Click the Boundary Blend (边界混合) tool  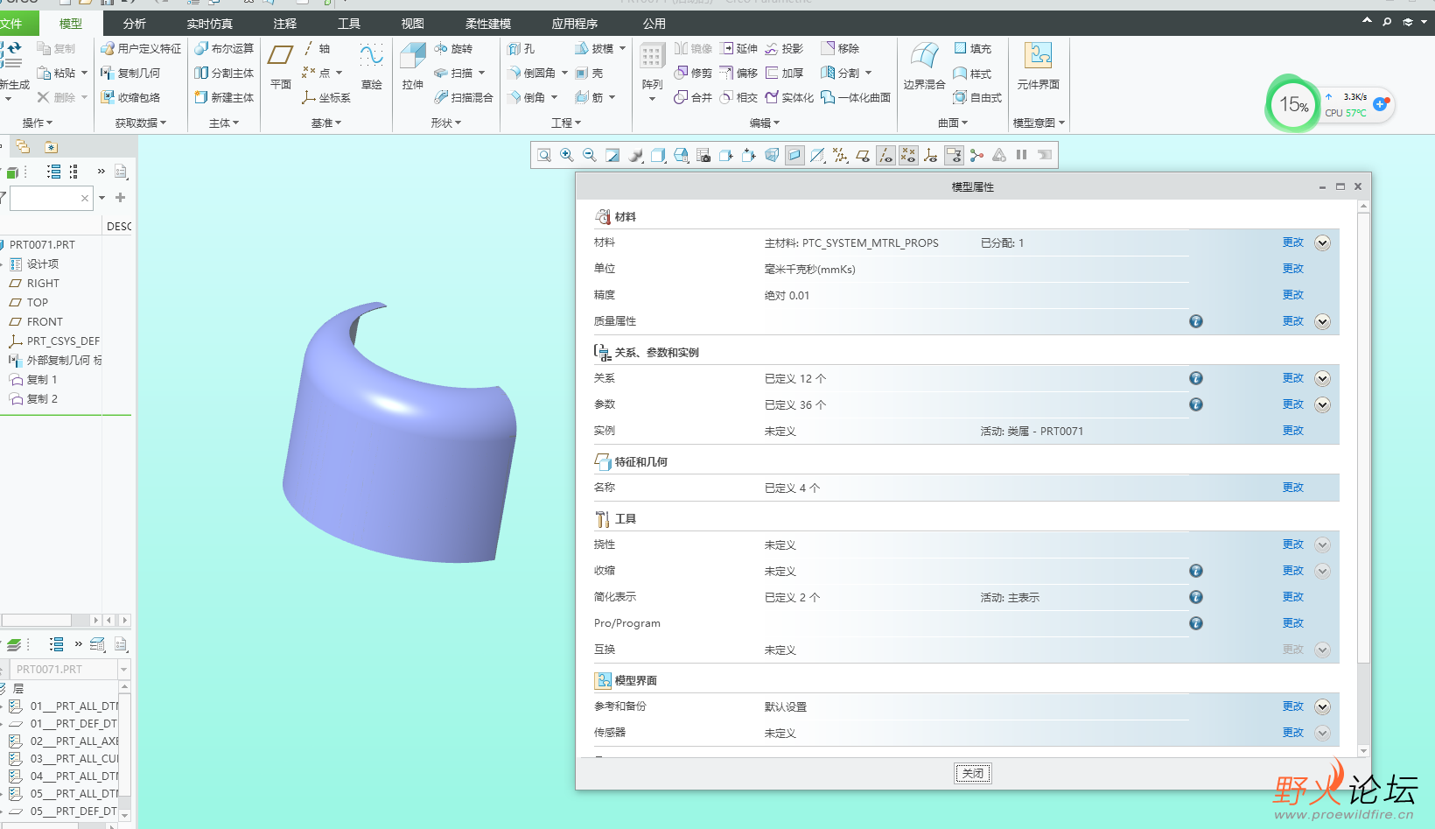(924, 67)
